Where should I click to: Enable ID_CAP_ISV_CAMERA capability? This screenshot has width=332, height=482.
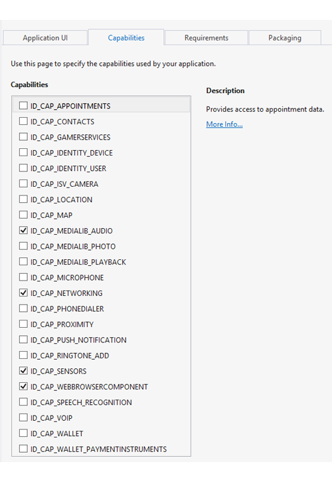pyautogui.click(x=23, y=183)
